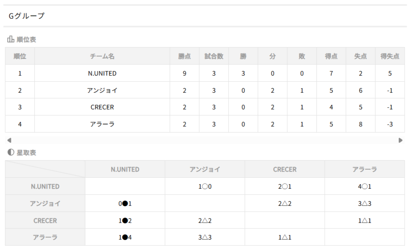408x249 pixels.
Task: Click the アンジョイ vs N.UNITED 0●1 result
Action: [x=125, y=204]
